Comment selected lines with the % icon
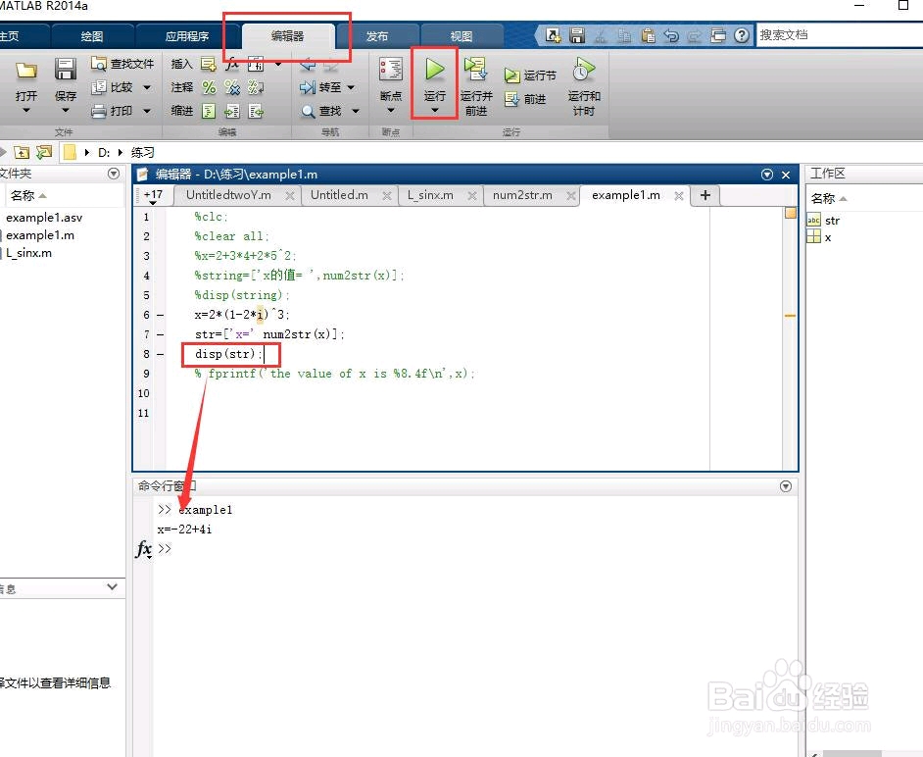Image resolution: width=923 pixels, height=757 pixels. [209, 88]
